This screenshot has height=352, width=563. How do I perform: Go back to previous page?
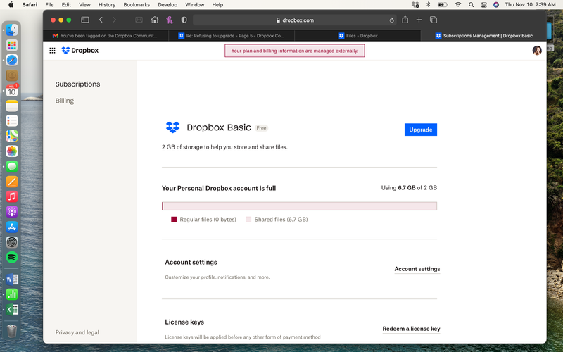[101, 20]
